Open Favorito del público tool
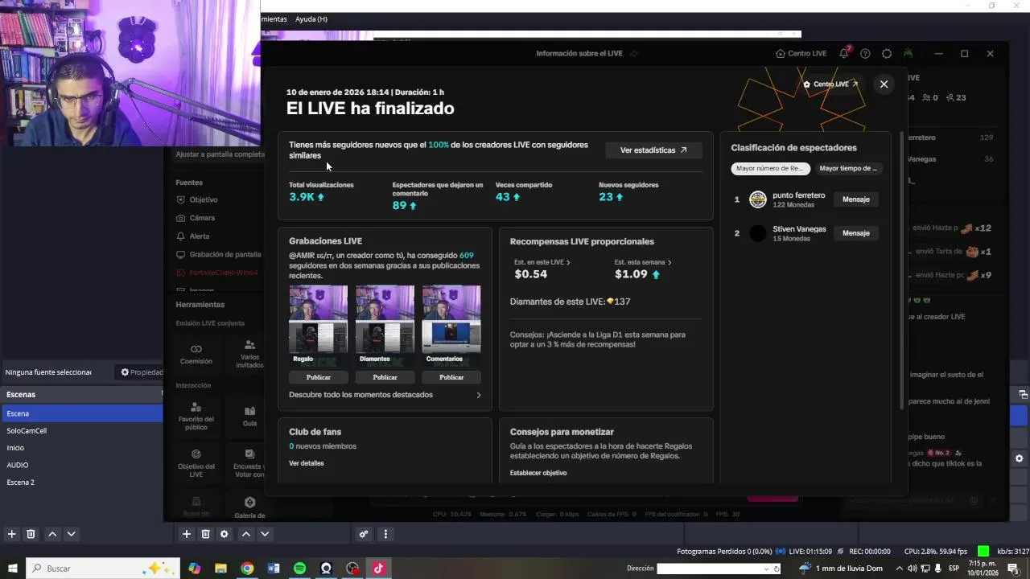Viewport: 1030px width, 579px height. (x=196, y=416)
